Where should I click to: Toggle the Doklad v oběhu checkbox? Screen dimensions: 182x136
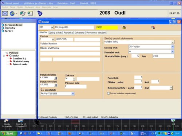[108, 93]
